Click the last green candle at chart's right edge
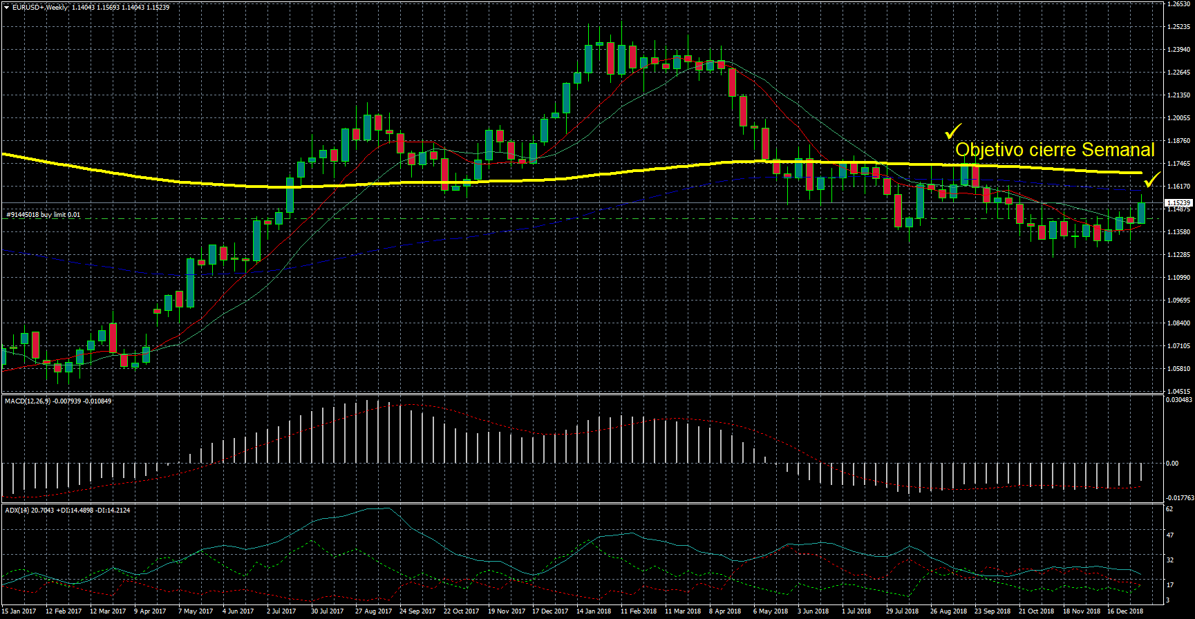This screenshot has width=1195, height=619. [1141, 213]
